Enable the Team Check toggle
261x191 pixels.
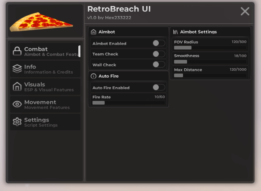(159, 54)
